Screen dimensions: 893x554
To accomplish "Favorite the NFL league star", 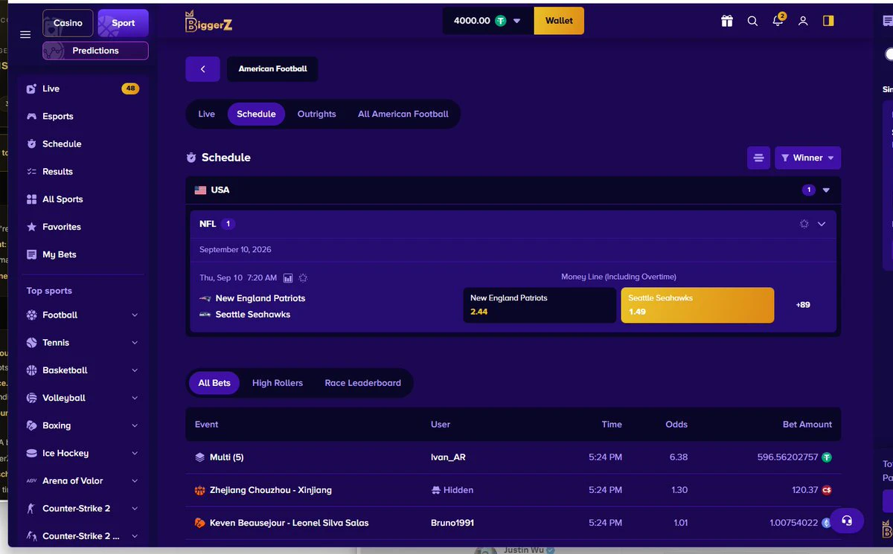I will 804,224.
